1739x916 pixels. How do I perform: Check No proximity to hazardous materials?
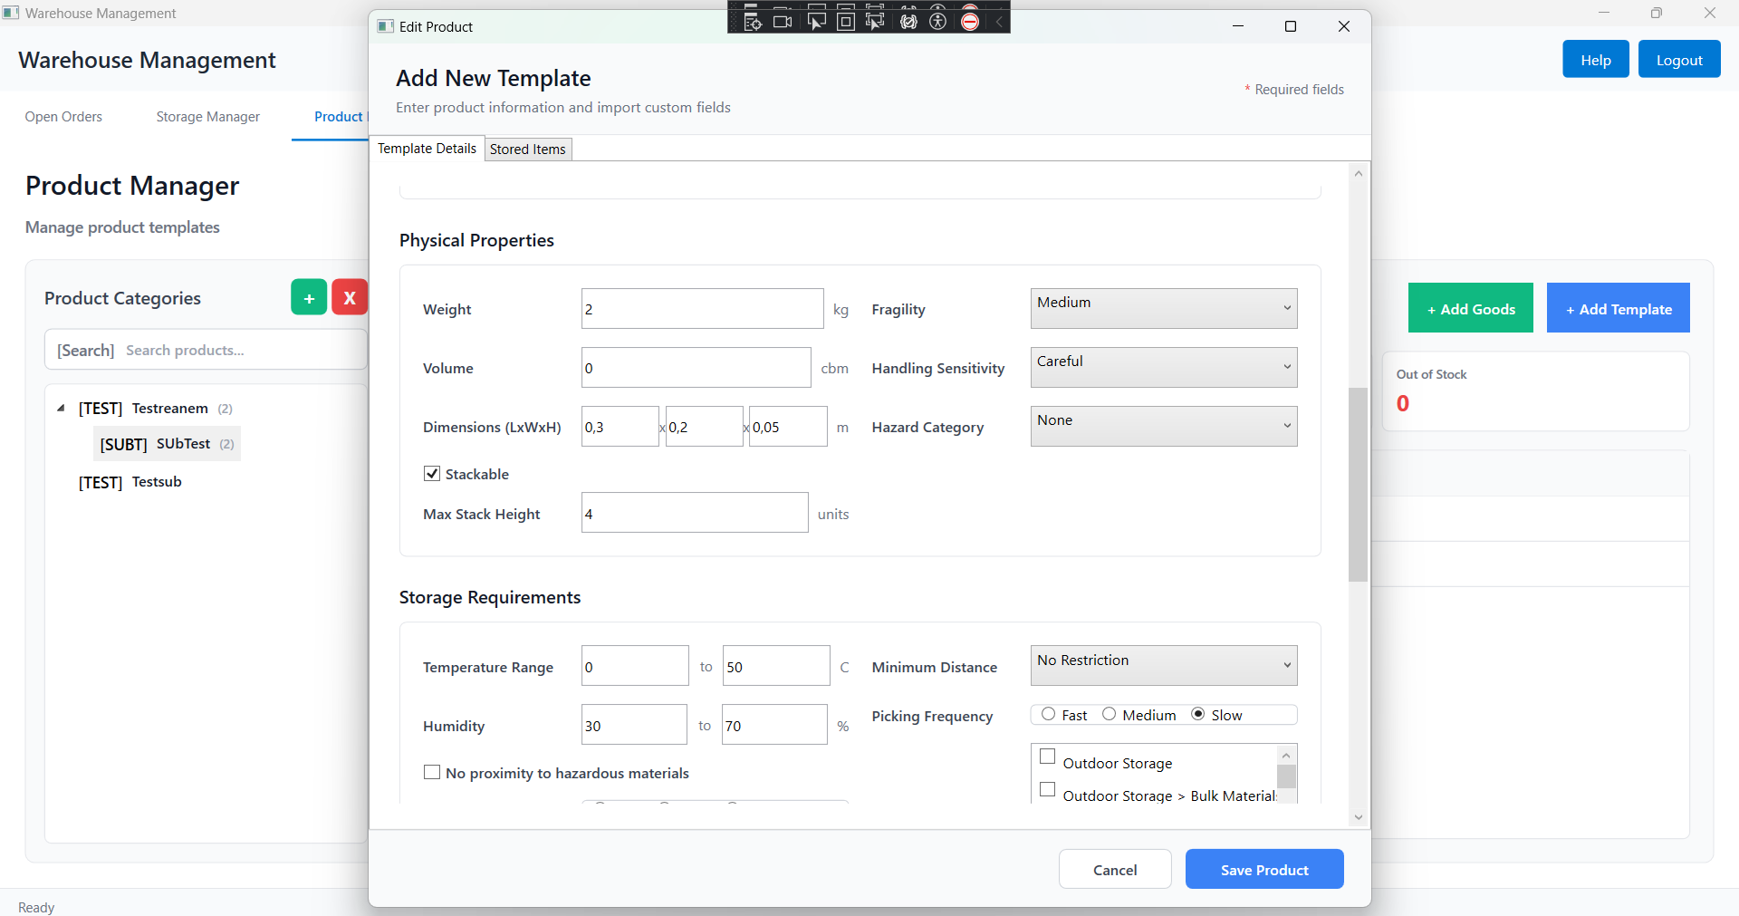[432, 773]
